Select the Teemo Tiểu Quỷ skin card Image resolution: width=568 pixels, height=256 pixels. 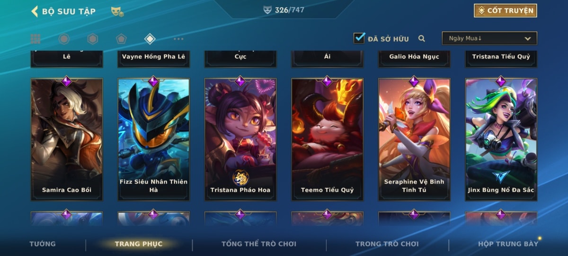point(328,139)
